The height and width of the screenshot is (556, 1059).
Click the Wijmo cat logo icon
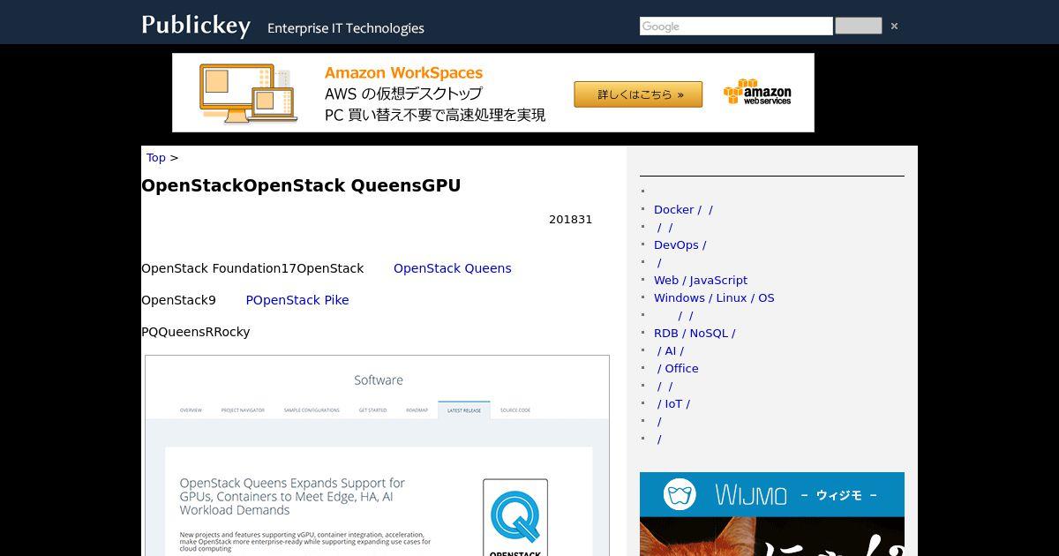point(680,494)
